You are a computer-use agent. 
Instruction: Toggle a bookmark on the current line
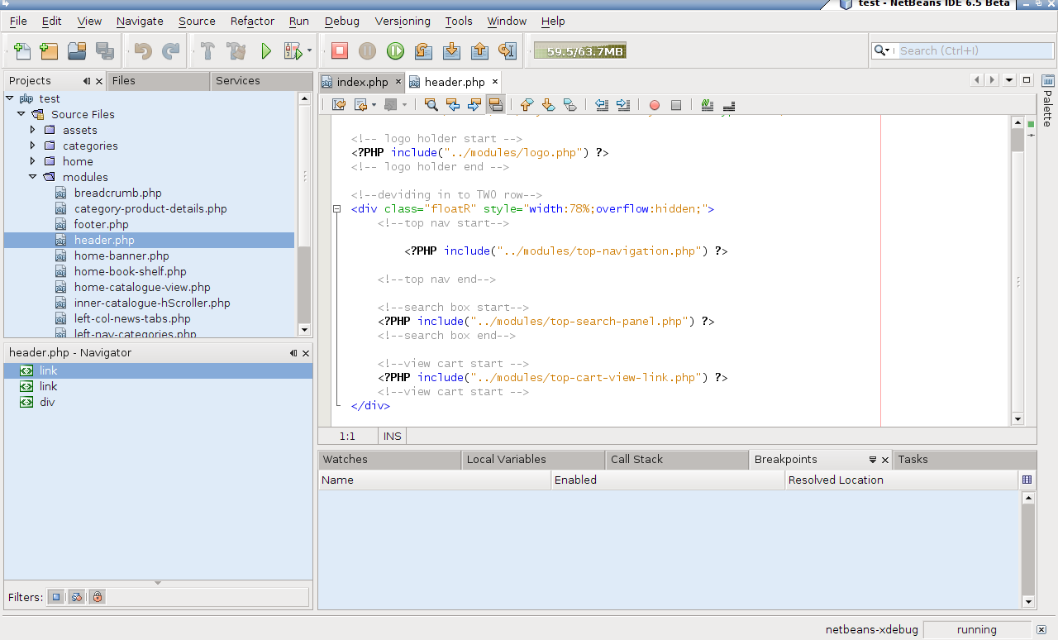[570, 104]
